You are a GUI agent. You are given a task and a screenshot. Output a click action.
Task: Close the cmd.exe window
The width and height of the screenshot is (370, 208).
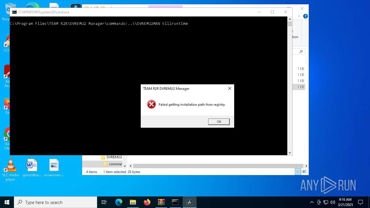(x=286, y=12)
